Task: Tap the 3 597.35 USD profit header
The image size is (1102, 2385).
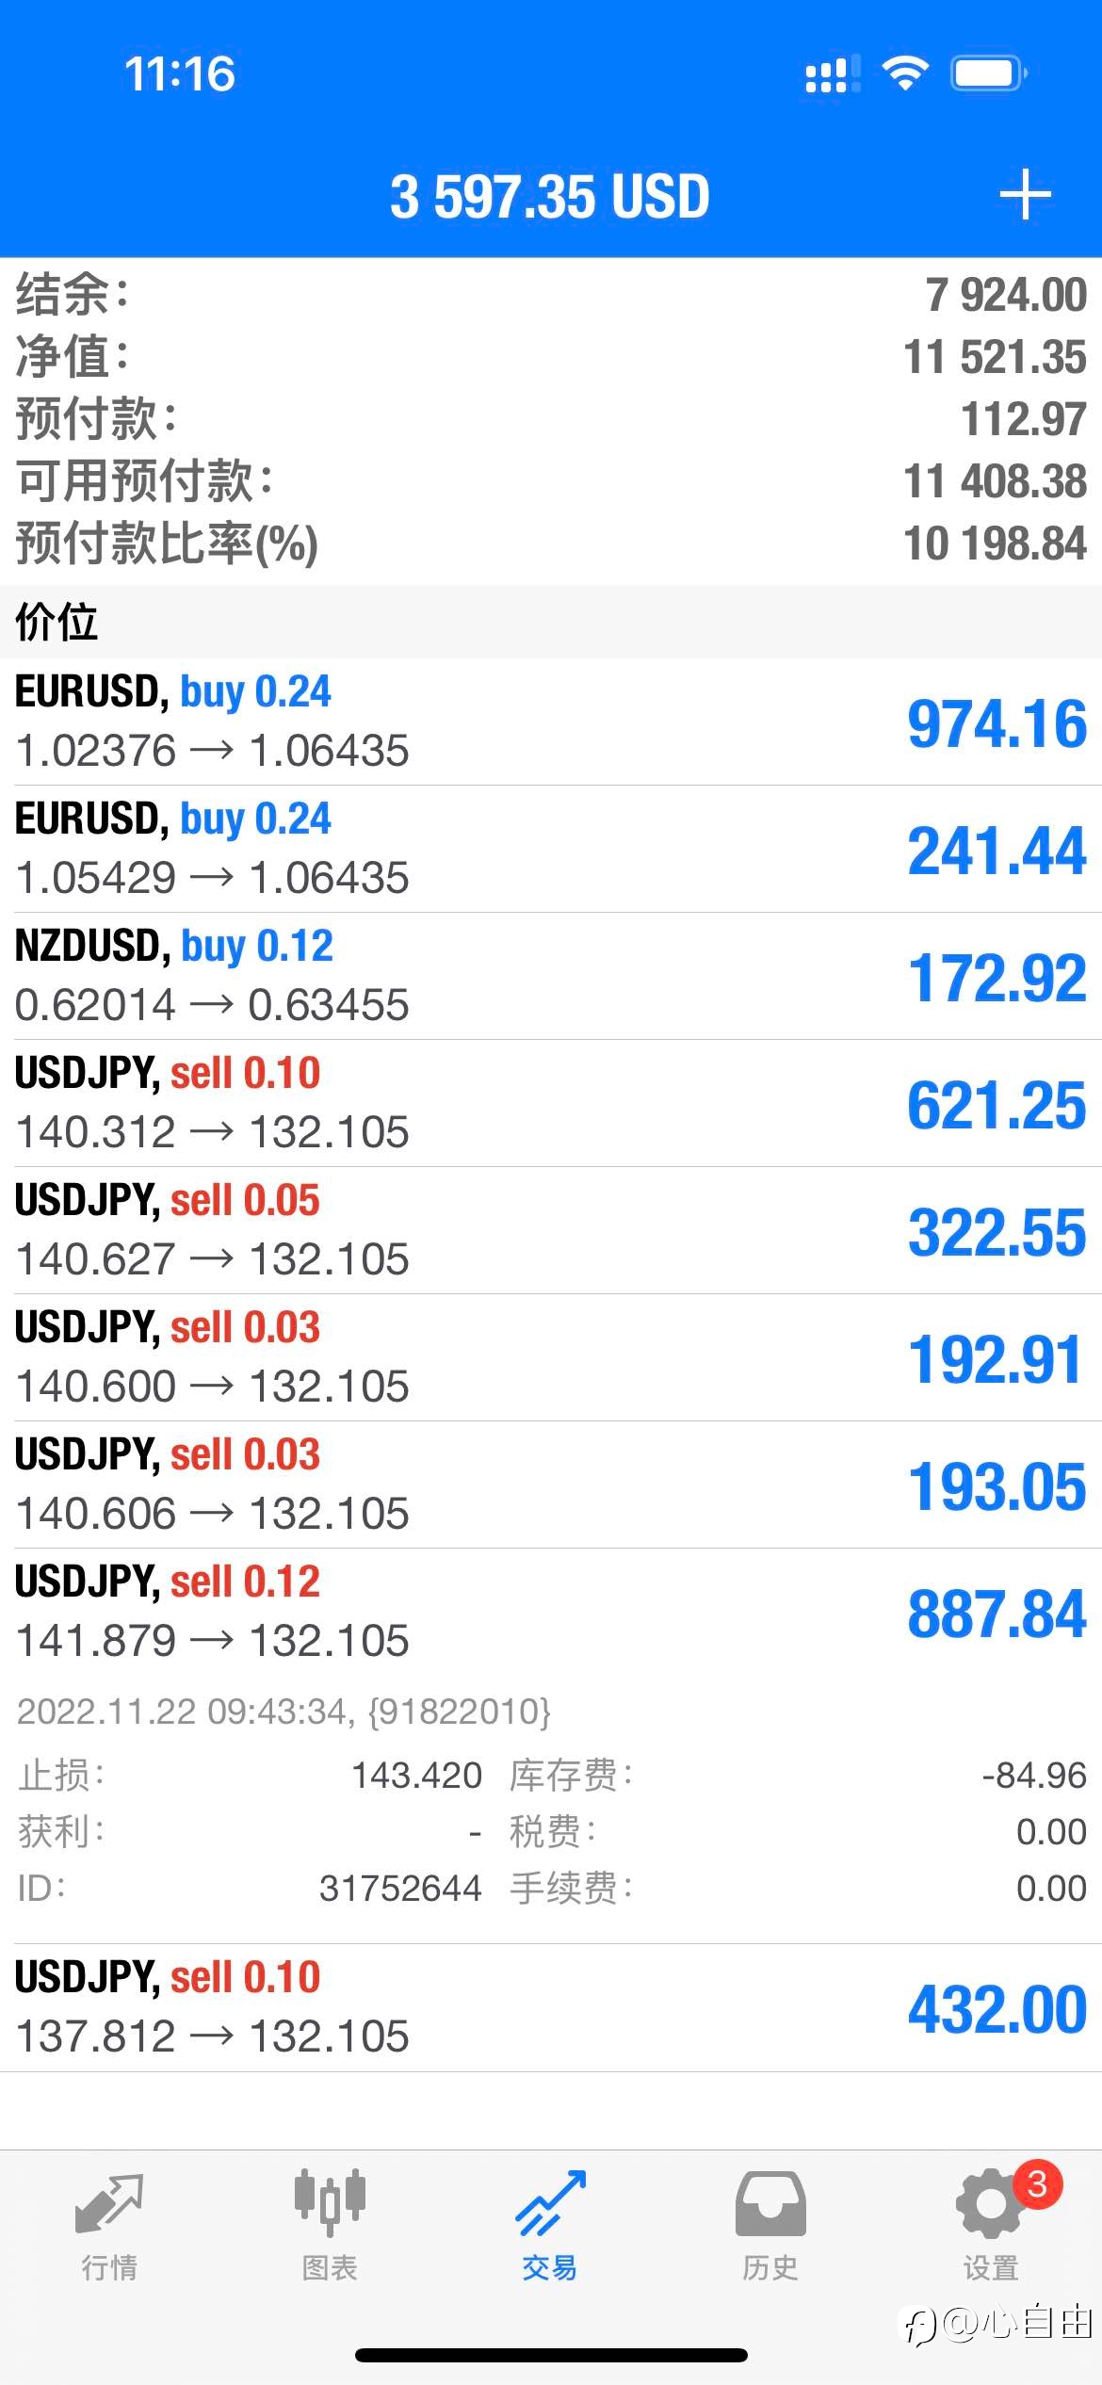Action: pyautogui.click(x=550, y=196)
